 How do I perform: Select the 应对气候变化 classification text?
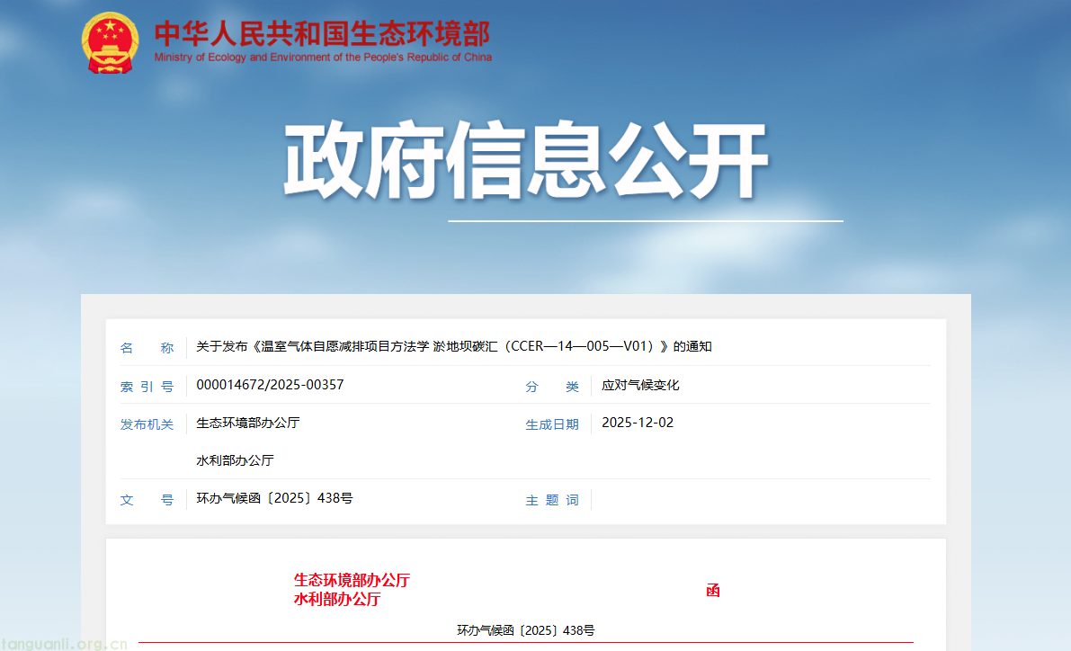(x=641, y=385)
